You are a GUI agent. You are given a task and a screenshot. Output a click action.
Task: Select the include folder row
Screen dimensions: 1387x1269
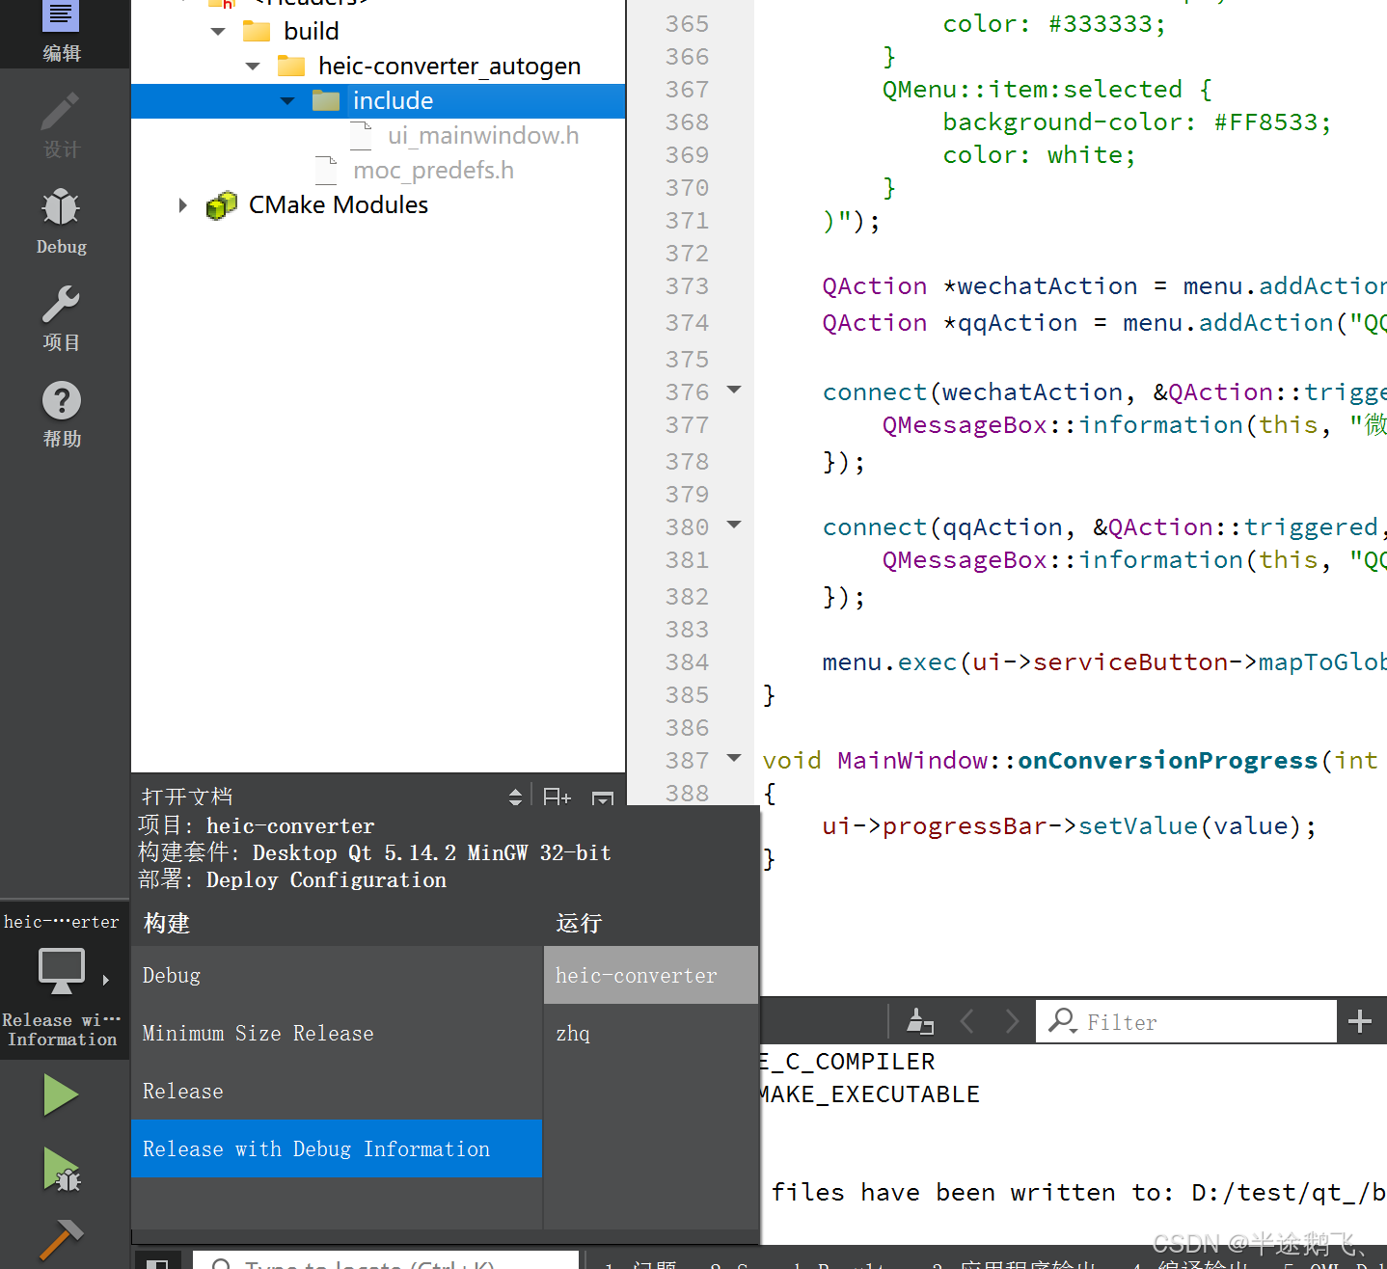coord(378,101)
